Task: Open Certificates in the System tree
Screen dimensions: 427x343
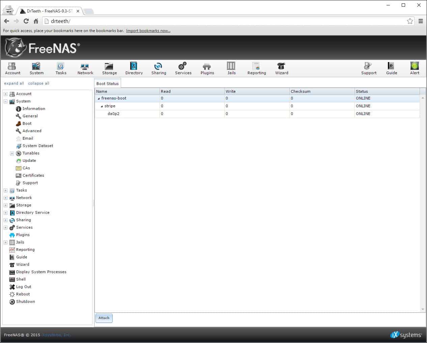Action: 30,175
